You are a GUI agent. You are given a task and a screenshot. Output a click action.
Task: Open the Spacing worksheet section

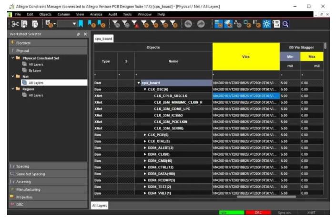click(x=23, y=166)
